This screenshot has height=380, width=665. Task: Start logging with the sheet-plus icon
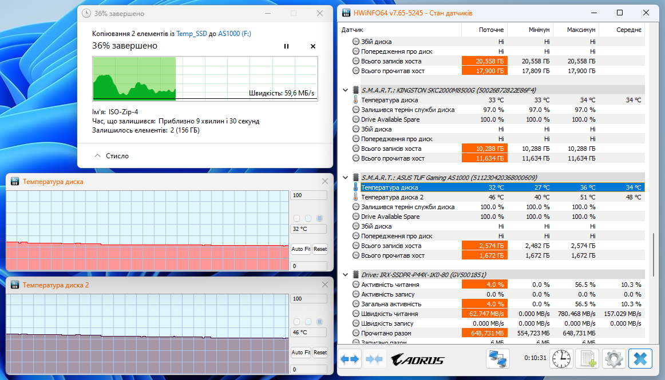pyautogui.click(x=588, y=359)
